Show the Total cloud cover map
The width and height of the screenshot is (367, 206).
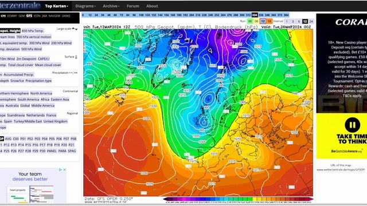click(x=21, y=65)
